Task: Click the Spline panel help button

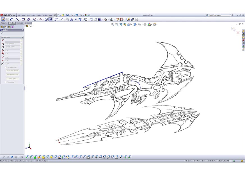Action: coord(22,30)
